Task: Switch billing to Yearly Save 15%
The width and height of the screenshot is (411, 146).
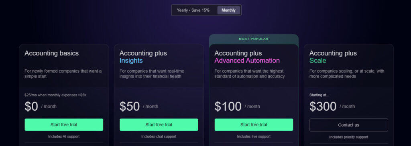Action: 193,10
